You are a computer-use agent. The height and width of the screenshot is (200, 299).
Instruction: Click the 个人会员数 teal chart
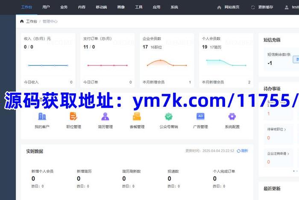point(226,63)
